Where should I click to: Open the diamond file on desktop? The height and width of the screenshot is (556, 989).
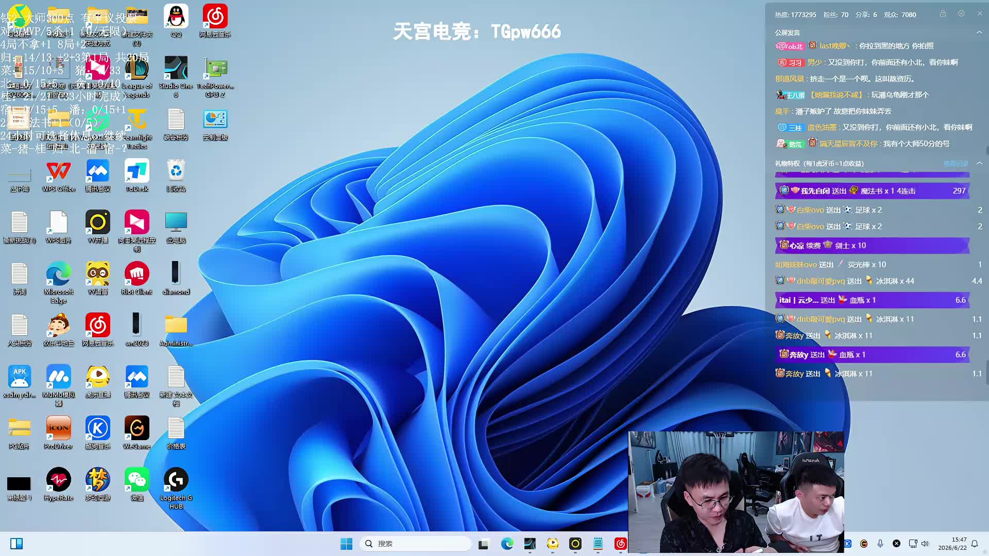(176, 278)
